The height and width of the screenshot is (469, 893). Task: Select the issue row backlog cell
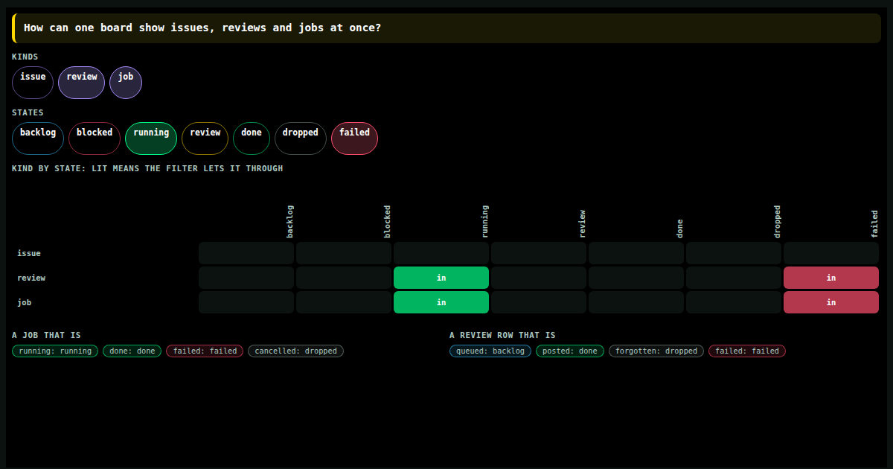click(246, 253)
